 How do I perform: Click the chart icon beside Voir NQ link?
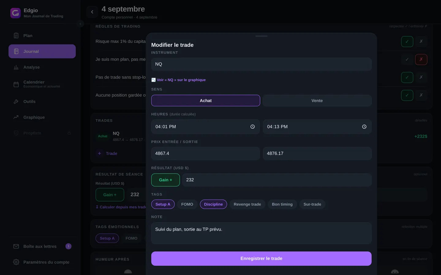coord(153,80)
